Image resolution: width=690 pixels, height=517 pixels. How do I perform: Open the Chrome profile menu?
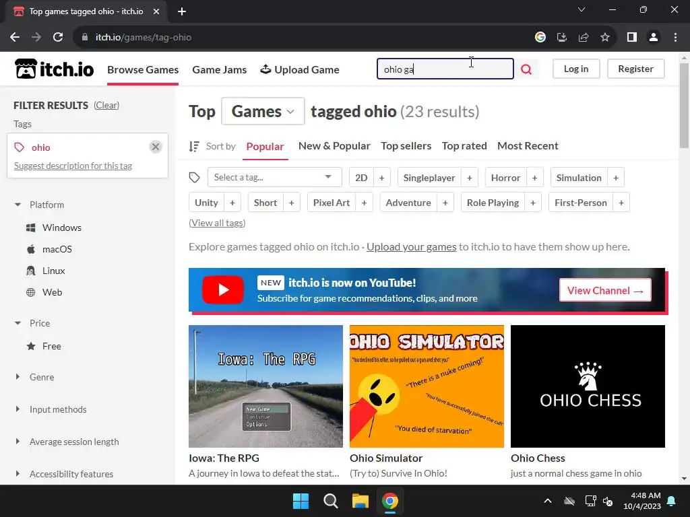click(x=654, y=38)
